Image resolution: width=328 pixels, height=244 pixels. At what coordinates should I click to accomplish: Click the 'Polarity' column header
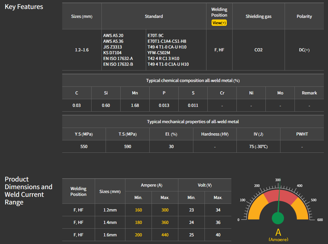pos(304,16)
